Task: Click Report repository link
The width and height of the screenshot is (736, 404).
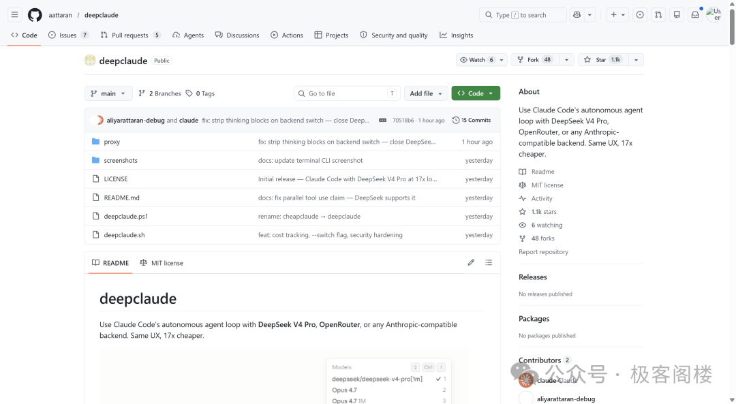Action: 543,252
